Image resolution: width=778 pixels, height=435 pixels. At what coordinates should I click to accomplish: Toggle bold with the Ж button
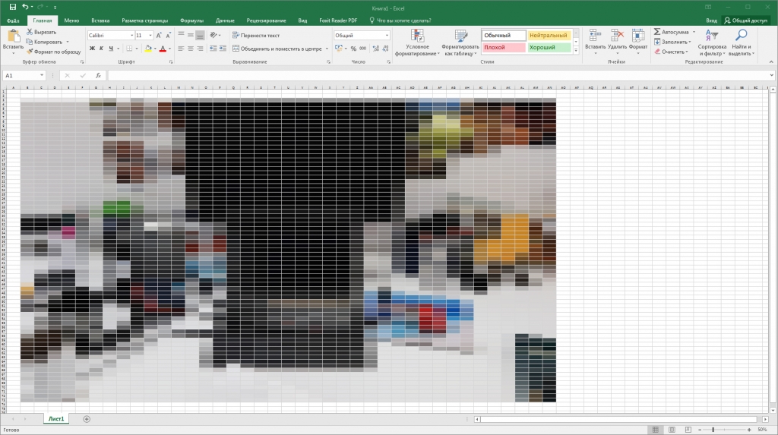pos(92,49)
